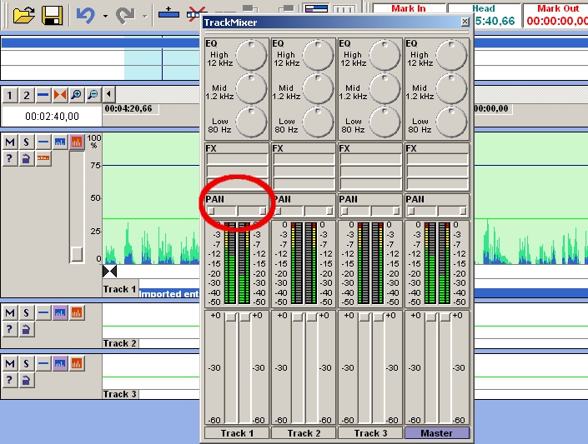
Task: Close the TrackMixer window
Action: pos(465,22)
